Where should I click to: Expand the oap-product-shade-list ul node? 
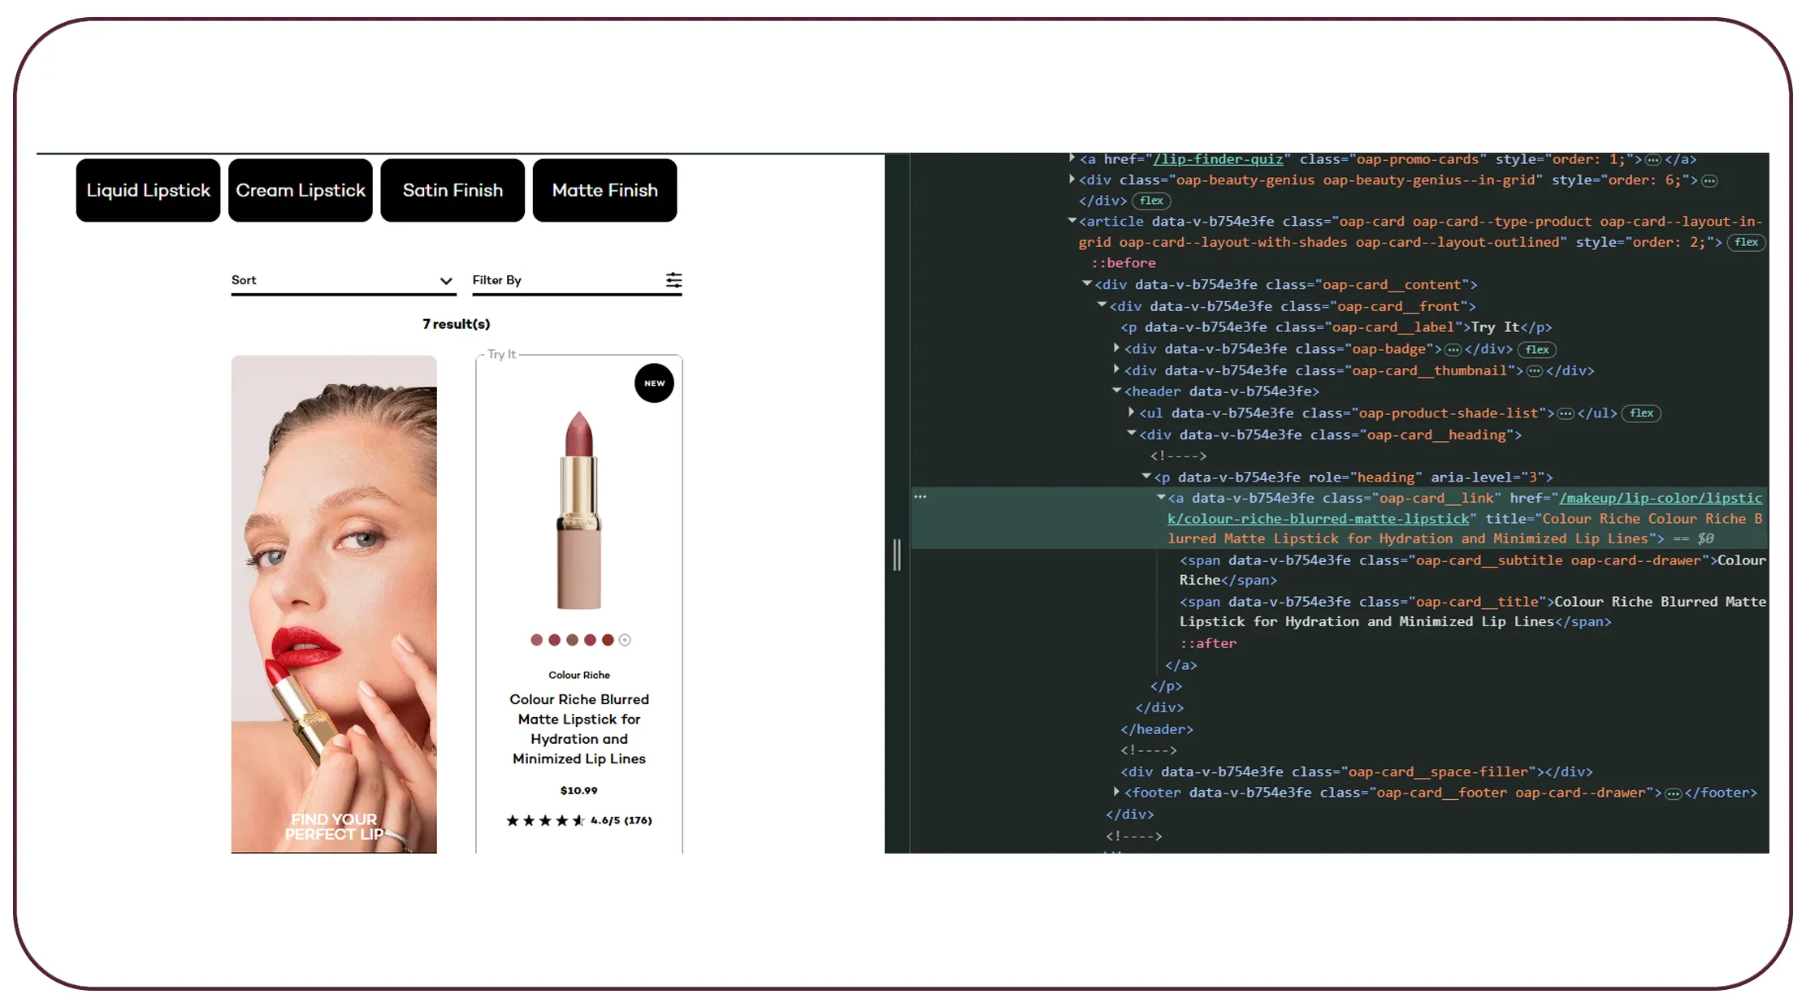point(1132,412)
